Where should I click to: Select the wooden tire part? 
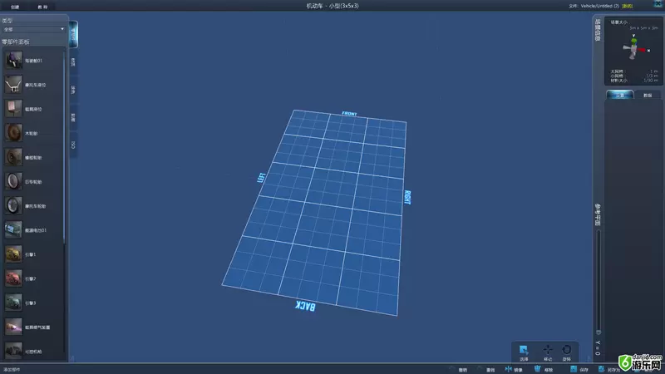pos(13,133)
